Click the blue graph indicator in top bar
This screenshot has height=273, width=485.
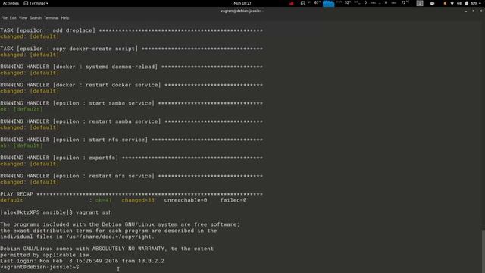(328, 3)
